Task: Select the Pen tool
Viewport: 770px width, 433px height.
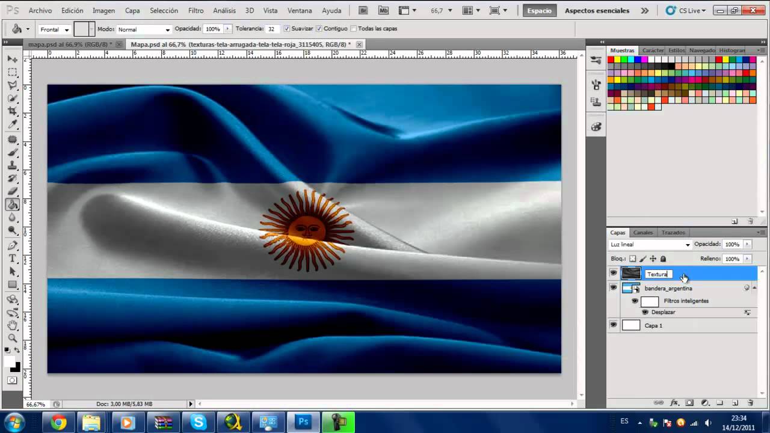Action: click(x=12, y=246)
